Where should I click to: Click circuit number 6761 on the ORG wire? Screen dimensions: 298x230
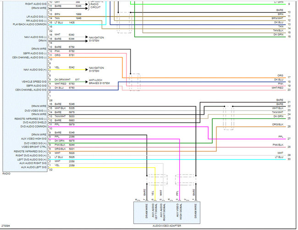point(72,55)
